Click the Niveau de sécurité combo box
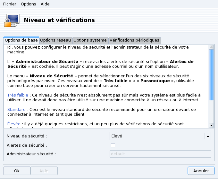The height and width of the screenshot is (179, 218). (157, 136)
